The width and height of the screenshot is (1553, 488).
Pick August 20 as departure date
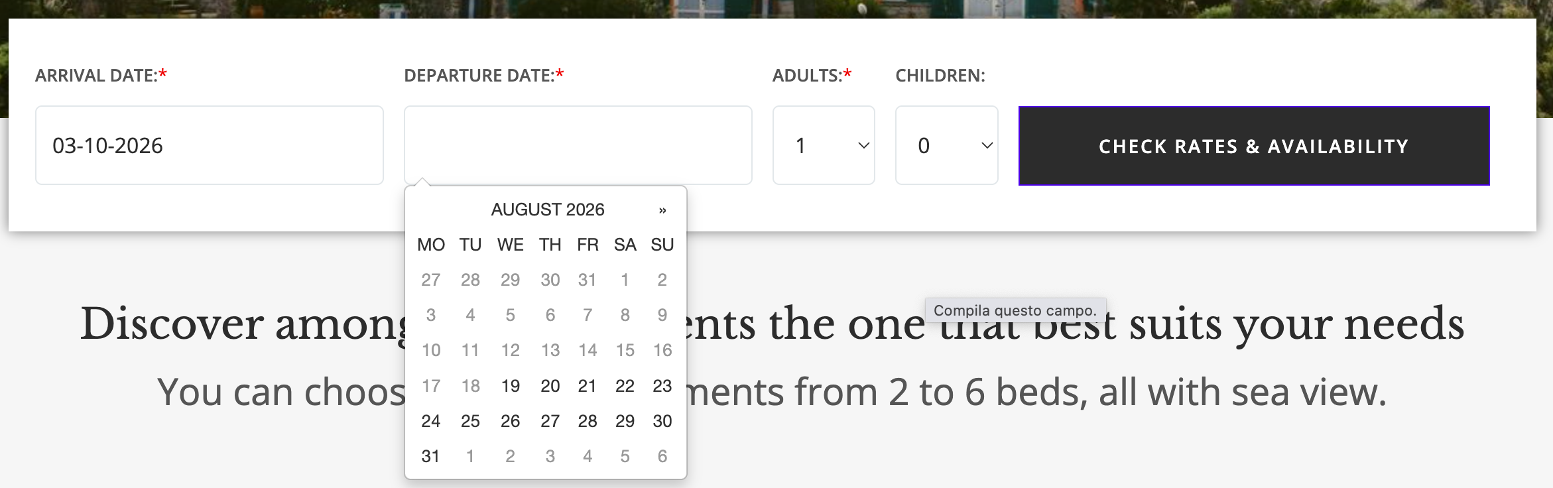[x=550, y=386]
